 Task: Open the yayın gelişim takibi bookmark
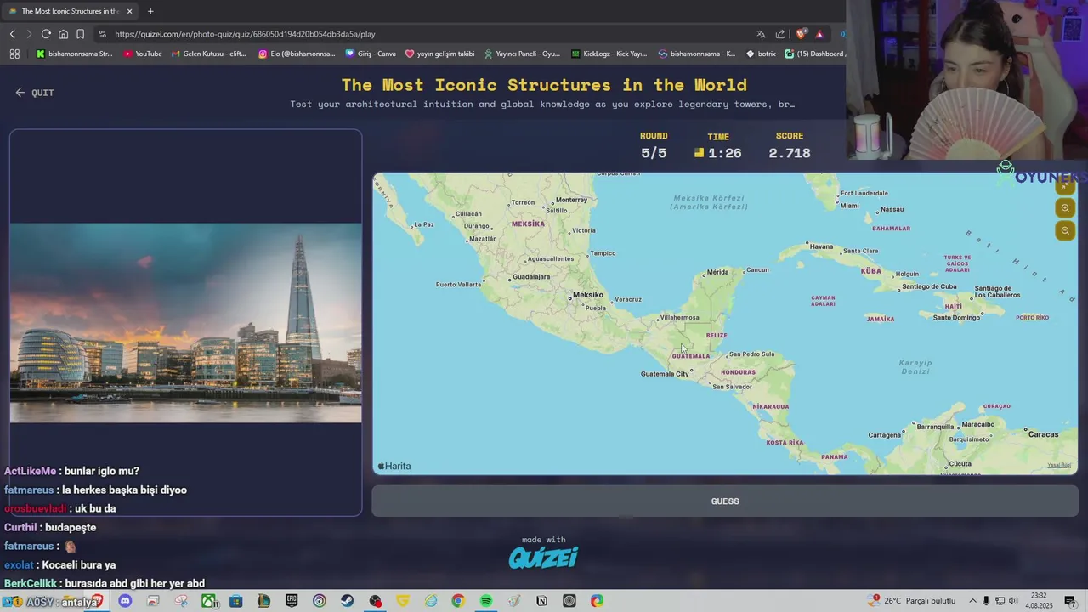coord(440,54)
